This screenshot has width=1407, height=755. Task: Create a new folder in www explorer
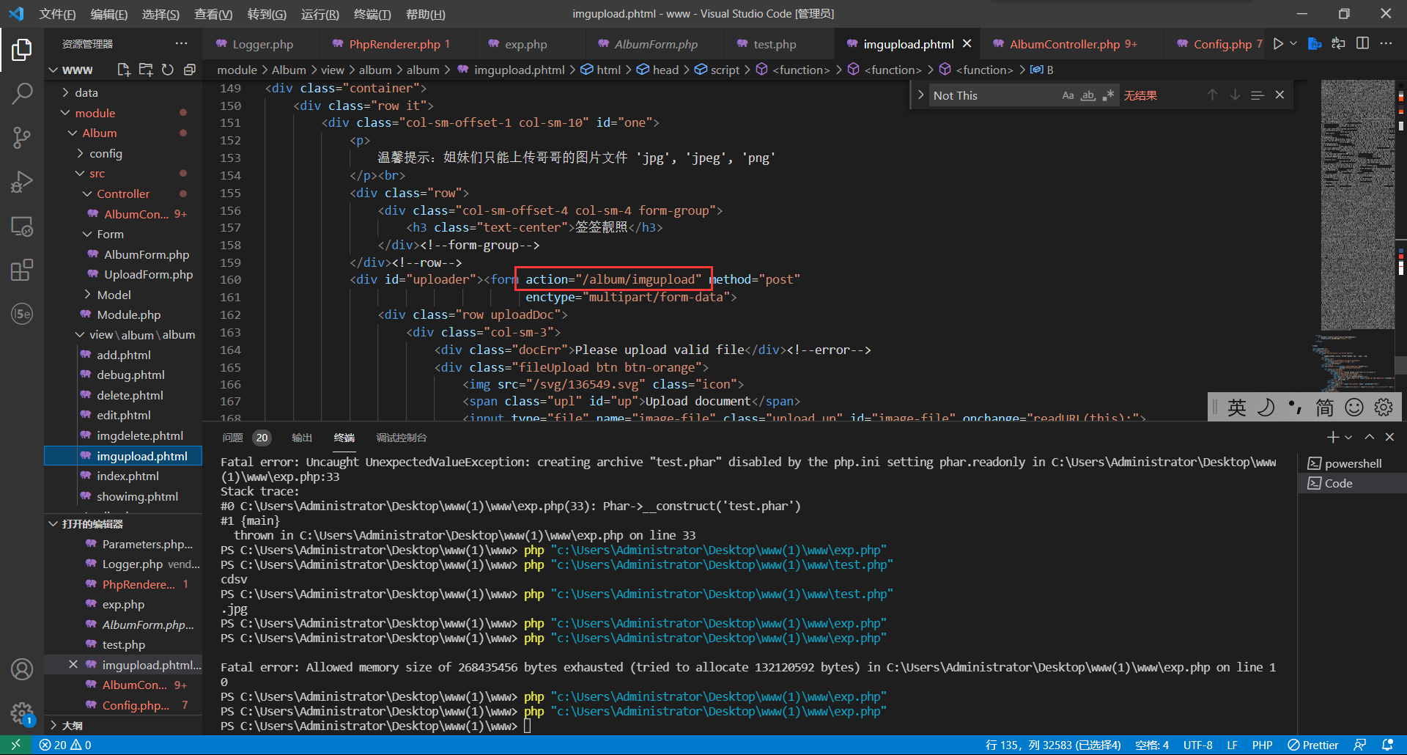pyautogui.click(x=146, y=70)
